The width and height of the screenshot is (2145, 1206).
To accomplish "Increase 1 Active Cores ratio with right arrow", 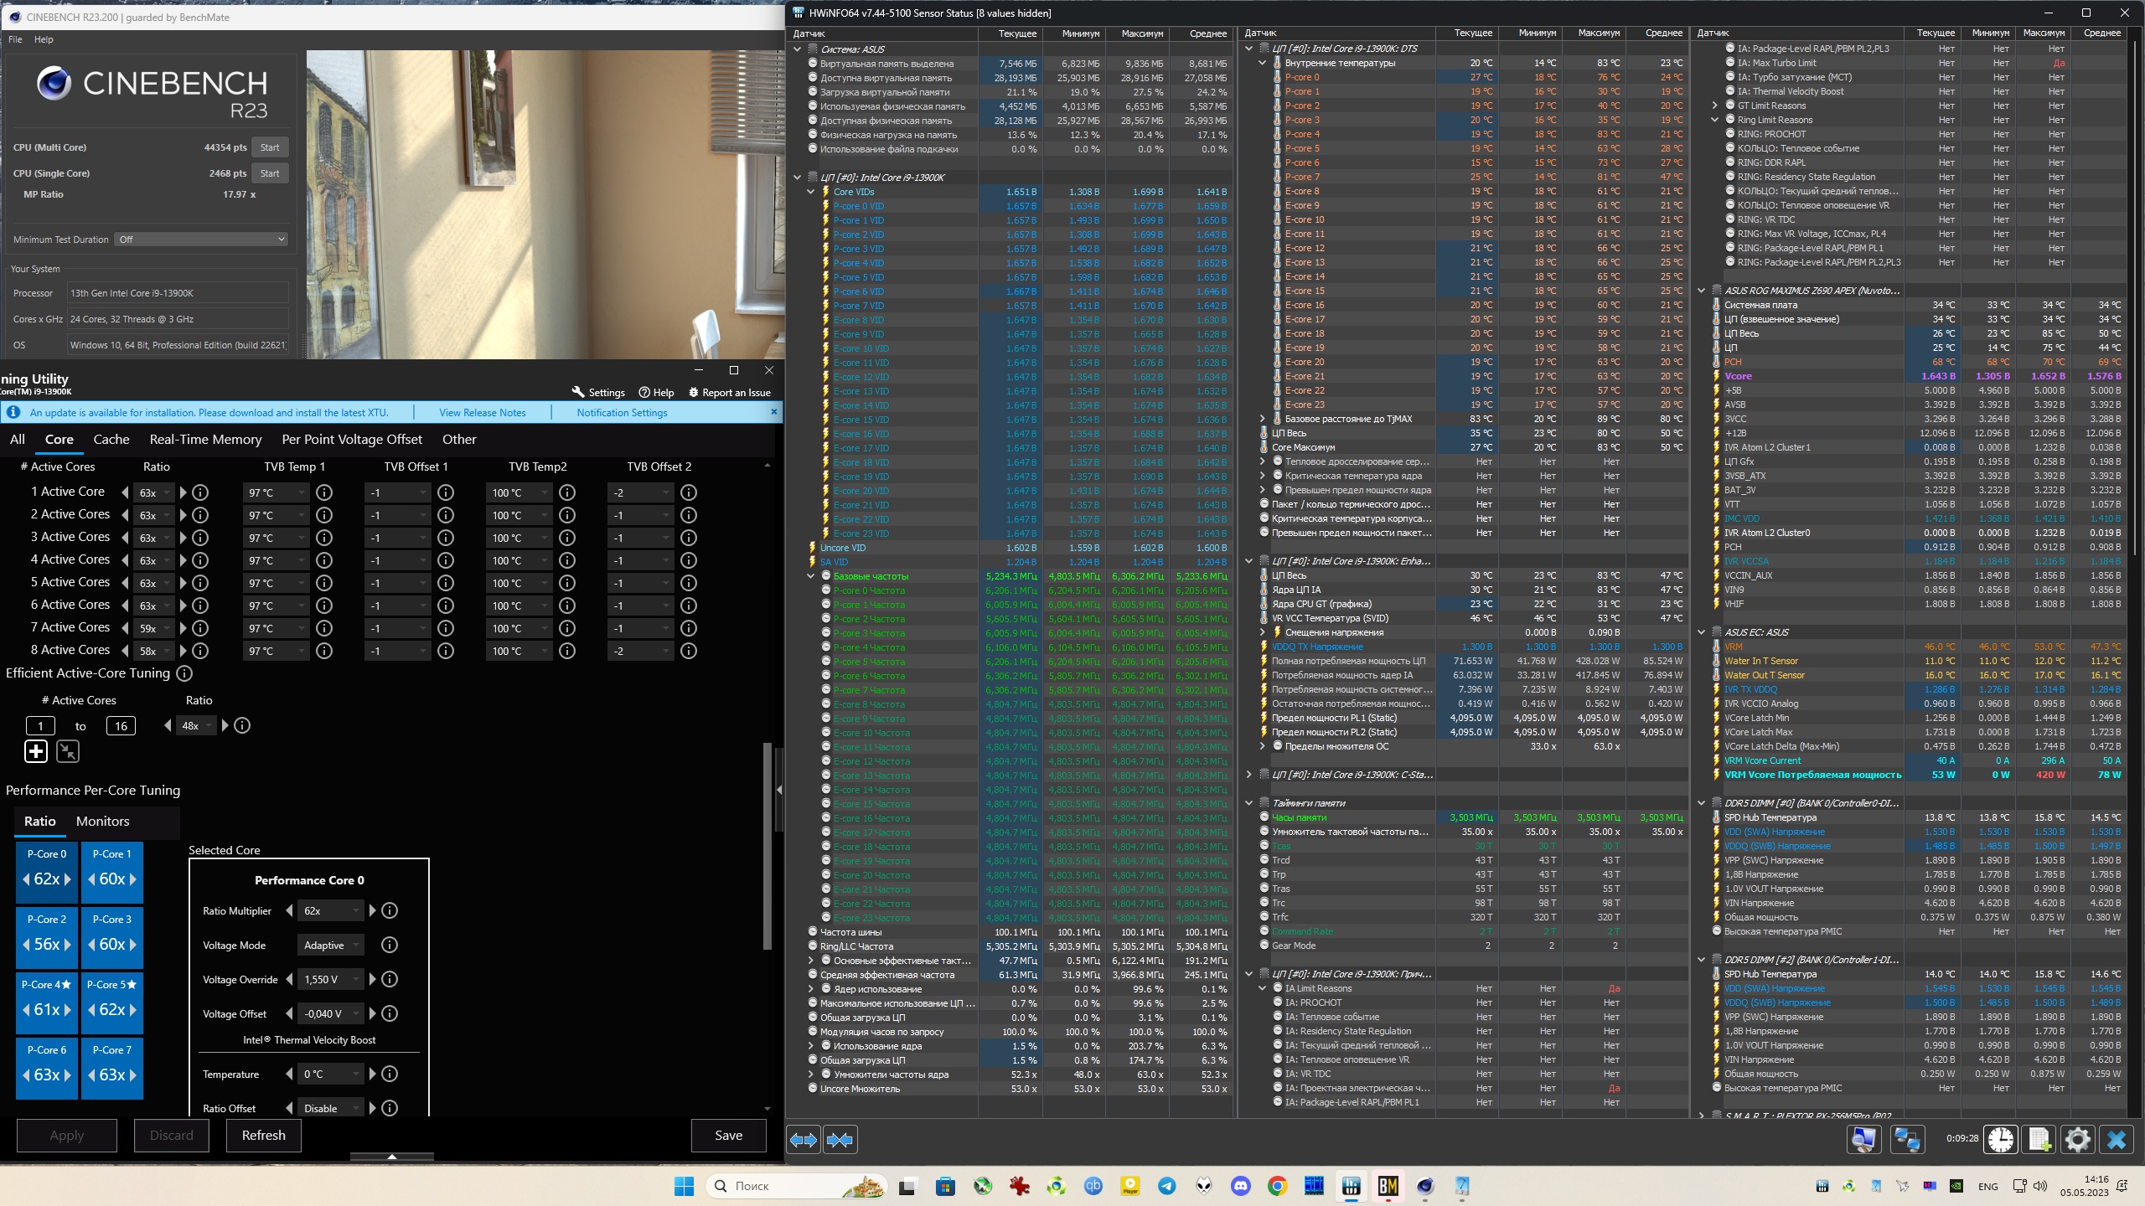I will (x=183, y=492).
